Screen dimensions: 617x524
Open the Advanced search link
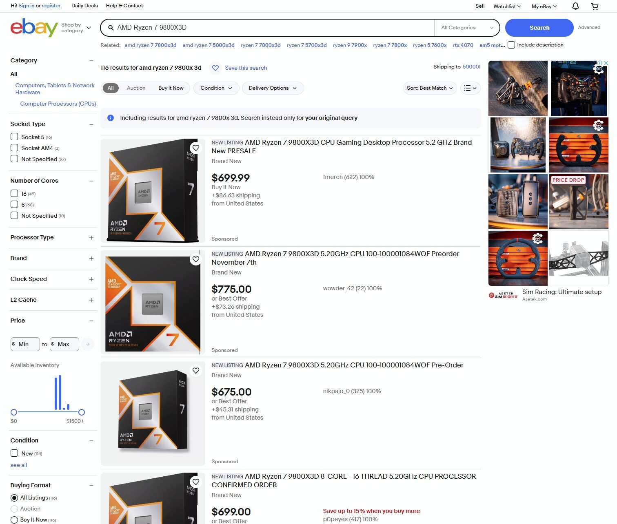(589, 27)
